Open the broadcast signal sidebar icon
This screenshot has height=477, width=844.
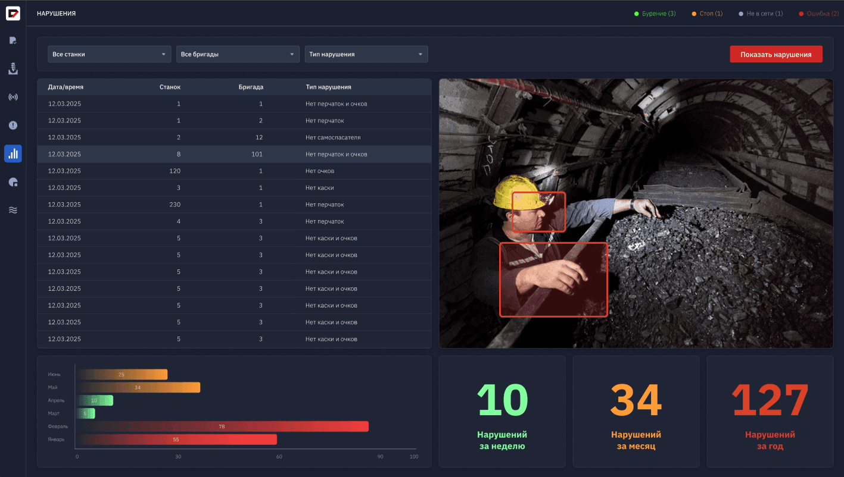tap(13, 97)
